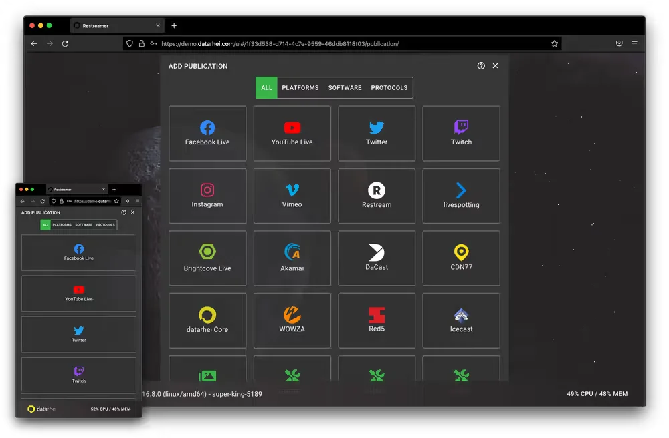Image resolution: width=669 pixels, height=438 pixels.
Task: Open hamburger menu in large browser
Action: (x=634, y=43)
